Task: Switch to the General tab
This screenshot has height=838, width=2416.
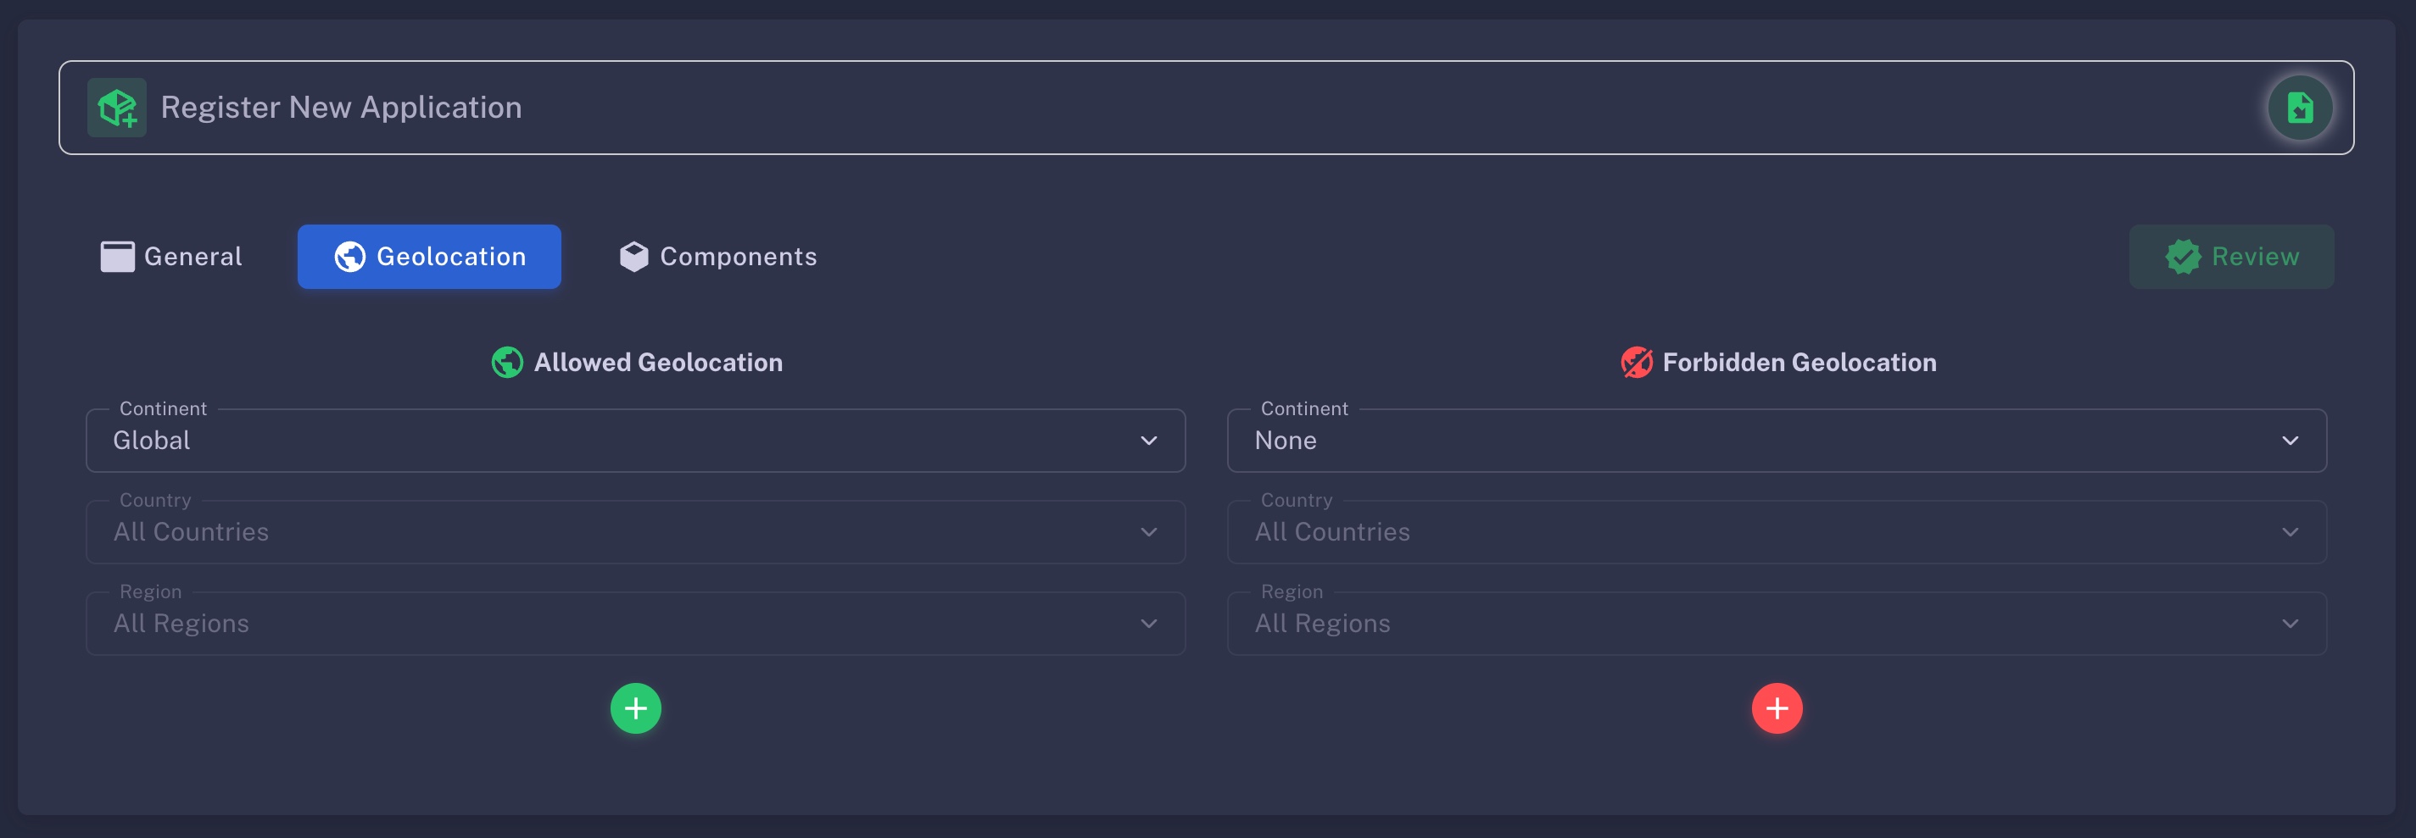Action: [171, 257]
